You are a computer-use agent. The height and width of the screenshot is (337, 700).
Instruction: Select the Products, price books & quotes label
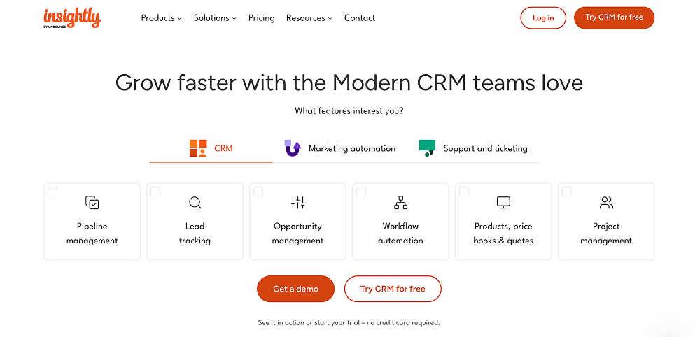(x=503, y=234)
